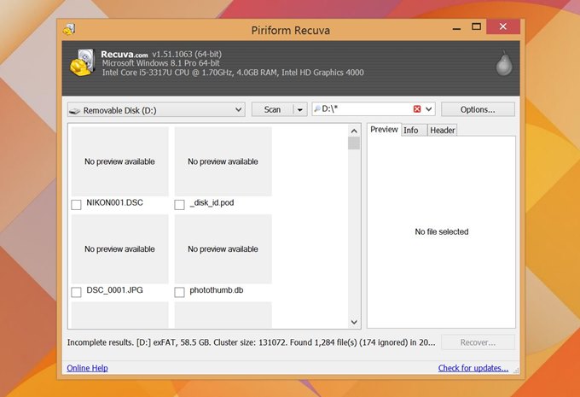Click the NIKON001.DSC file name

[x=114, y=202]
